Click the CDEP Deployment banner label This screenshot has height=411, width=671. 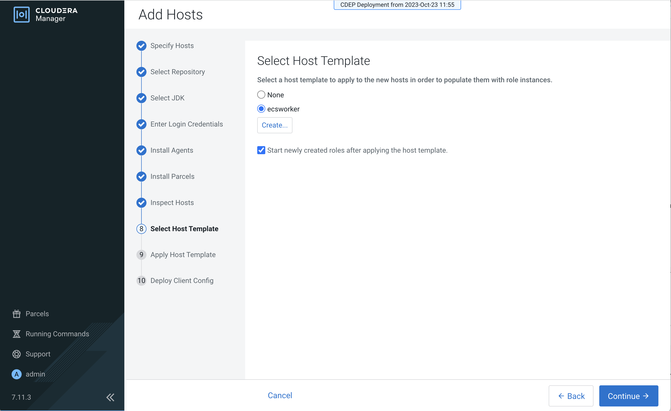pyautogui.click(x=397, y=5)
